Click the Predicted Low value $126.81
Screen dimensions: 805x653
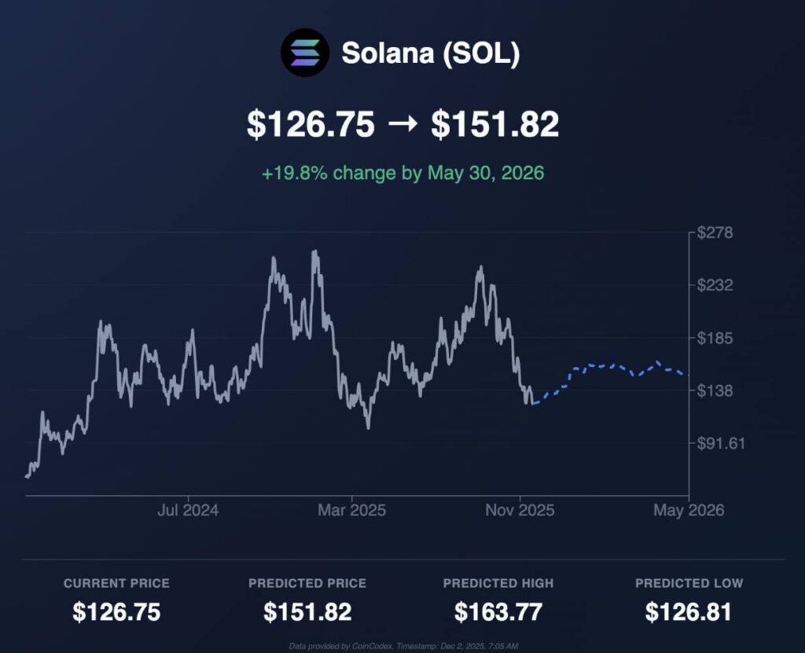click(x=689, y=612)
